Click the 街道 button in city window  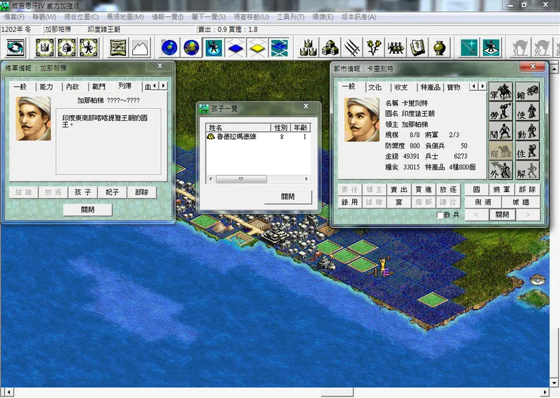point(483,202)
